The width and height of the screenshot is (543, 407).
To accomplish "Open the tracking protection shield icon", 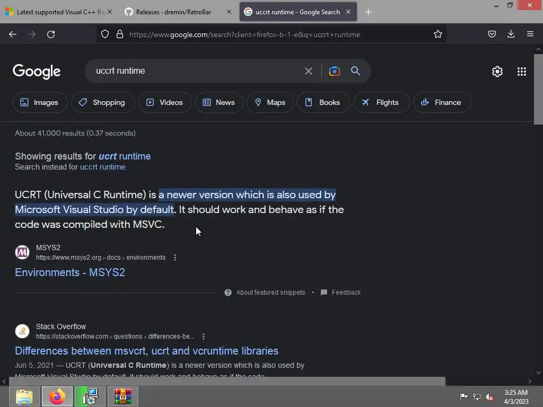I will point(105,34).
